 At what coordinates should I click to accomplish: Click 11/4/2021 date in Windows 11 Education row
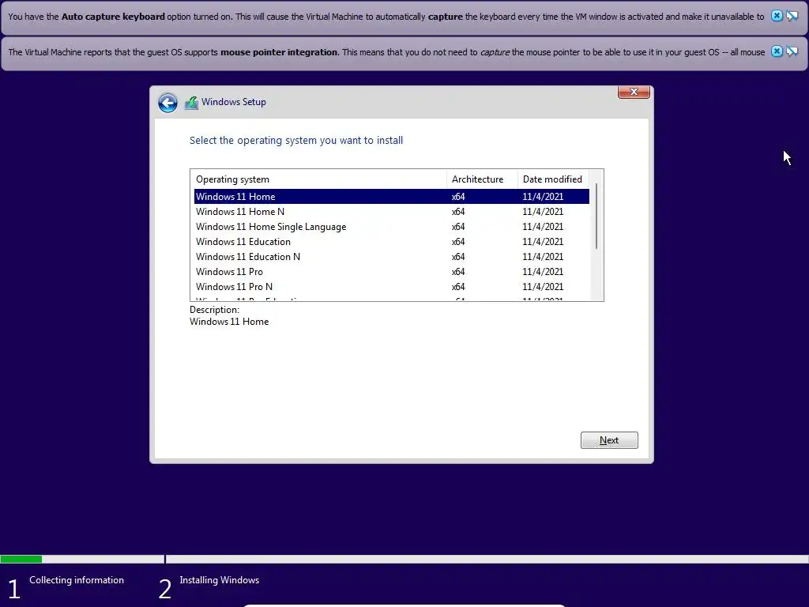(x=543, y=242)
